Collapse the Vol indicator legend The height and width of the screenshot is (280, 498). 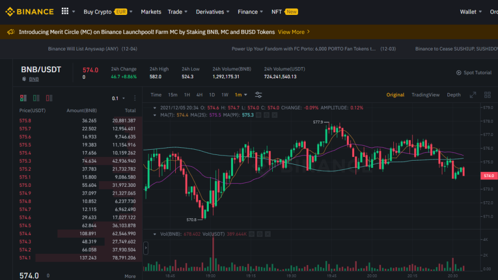click(155, 234)
